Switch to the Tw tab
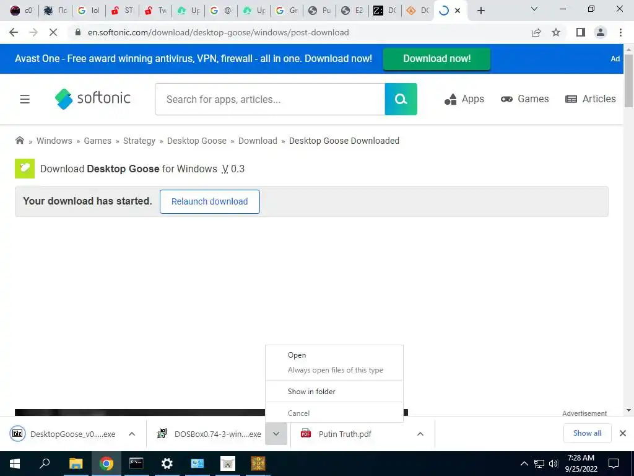Image resolution: width=634 pixels, height=476 pixels. pos(155,11)
